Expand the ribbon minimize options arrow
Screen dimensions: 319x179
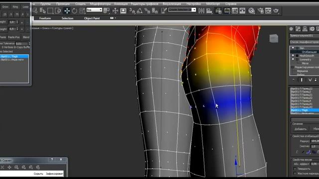coord(115,18)
